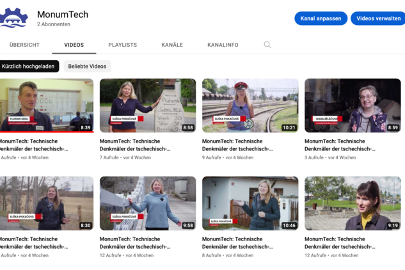Click the '8 Aufrufe • vor 4 Wochen' metadata
The width and height of the screenshot is (405, 270).
228,255
